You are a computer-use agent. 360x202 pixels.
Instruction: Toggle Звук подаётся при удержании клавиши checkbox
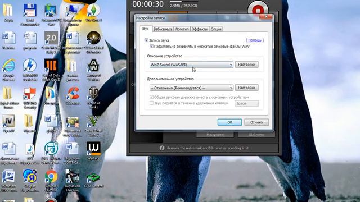pos(151,103)
